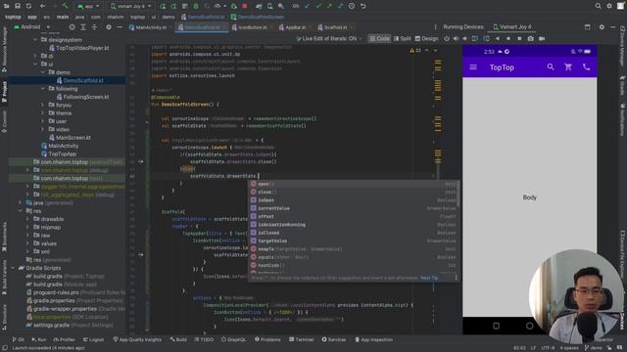
Task: Click Expand All icon in Project panel
Action: (83, 27)
